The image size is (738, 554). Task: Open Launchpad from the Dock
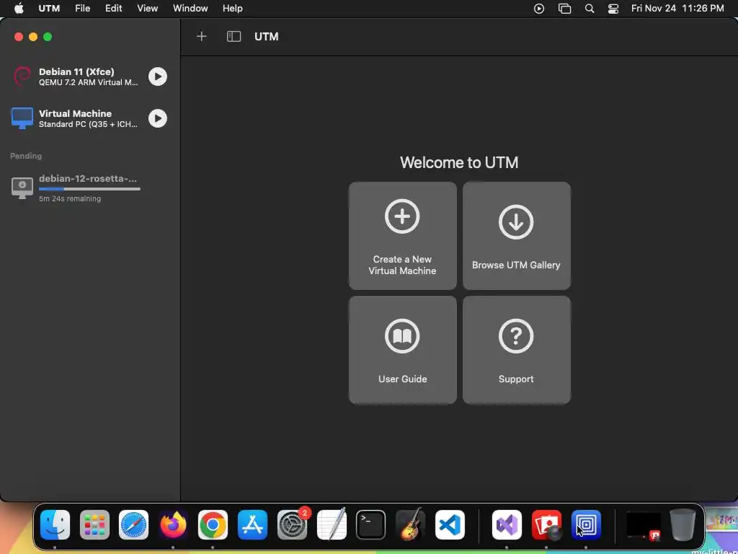(94, 524)
